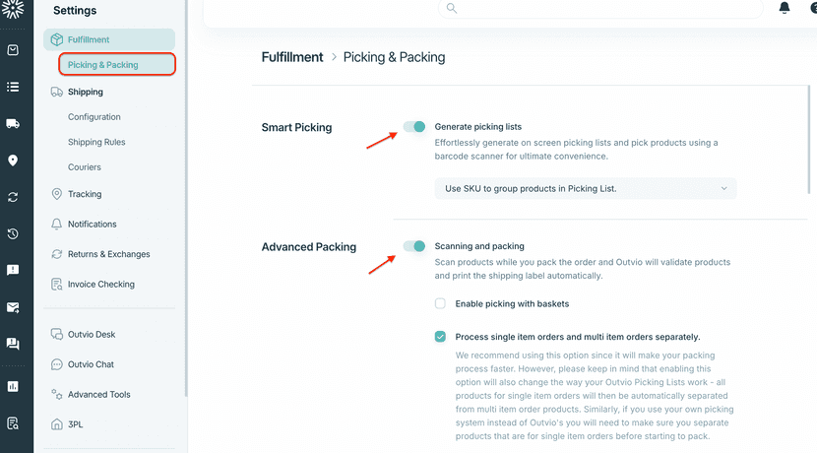Click the list icon in left rail
The width and height of the screenshot is (817, 453).
[13, 87]
